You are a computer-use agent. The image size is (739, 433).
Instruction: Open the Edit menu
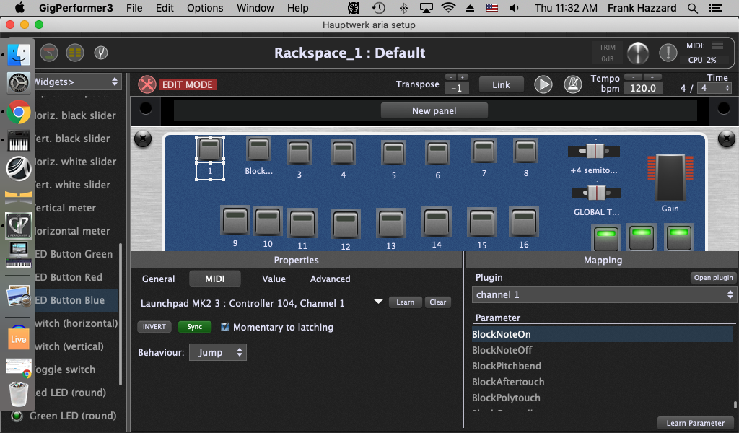pyautogui.click(x=165, y=8)
